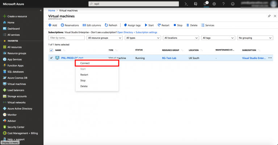Open the All types dropdown
The image size is (278, 145).
143,38
